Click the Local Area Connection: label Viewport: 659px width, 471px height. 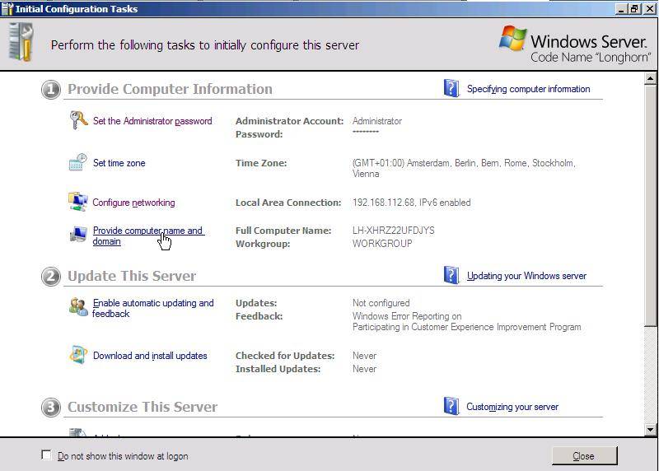(287, 203)
